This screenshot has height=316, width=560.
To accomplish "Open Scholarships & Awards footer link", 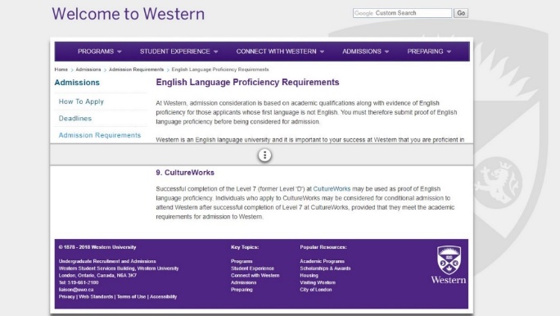I will pos(325,269).
